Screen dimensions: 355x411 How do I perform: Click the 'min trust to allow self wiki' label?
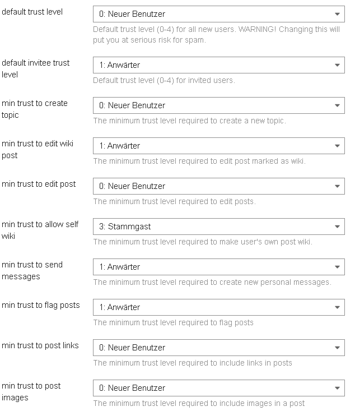click(x=40, y=230)
